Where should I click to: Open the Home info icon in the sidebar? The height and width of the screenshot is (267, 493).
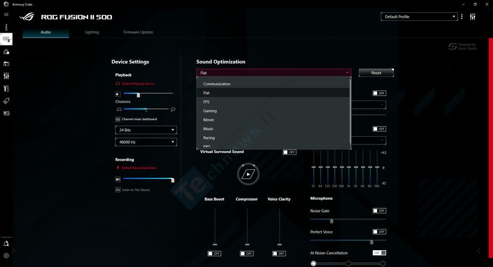pyautogui.click(x=6, y=27)
